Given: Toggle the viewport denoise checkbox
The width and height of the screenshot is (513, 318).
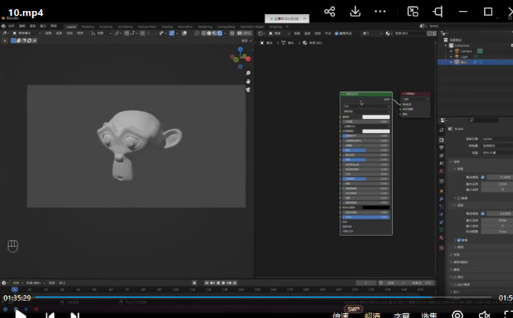Looking at the screenshot, I should click(459, 198).
